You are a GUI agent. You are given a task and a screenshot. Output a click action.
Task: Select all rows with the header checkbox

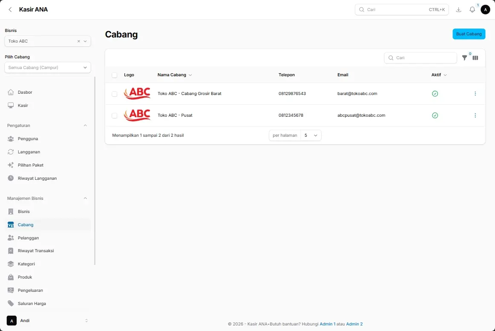[114, 75]
